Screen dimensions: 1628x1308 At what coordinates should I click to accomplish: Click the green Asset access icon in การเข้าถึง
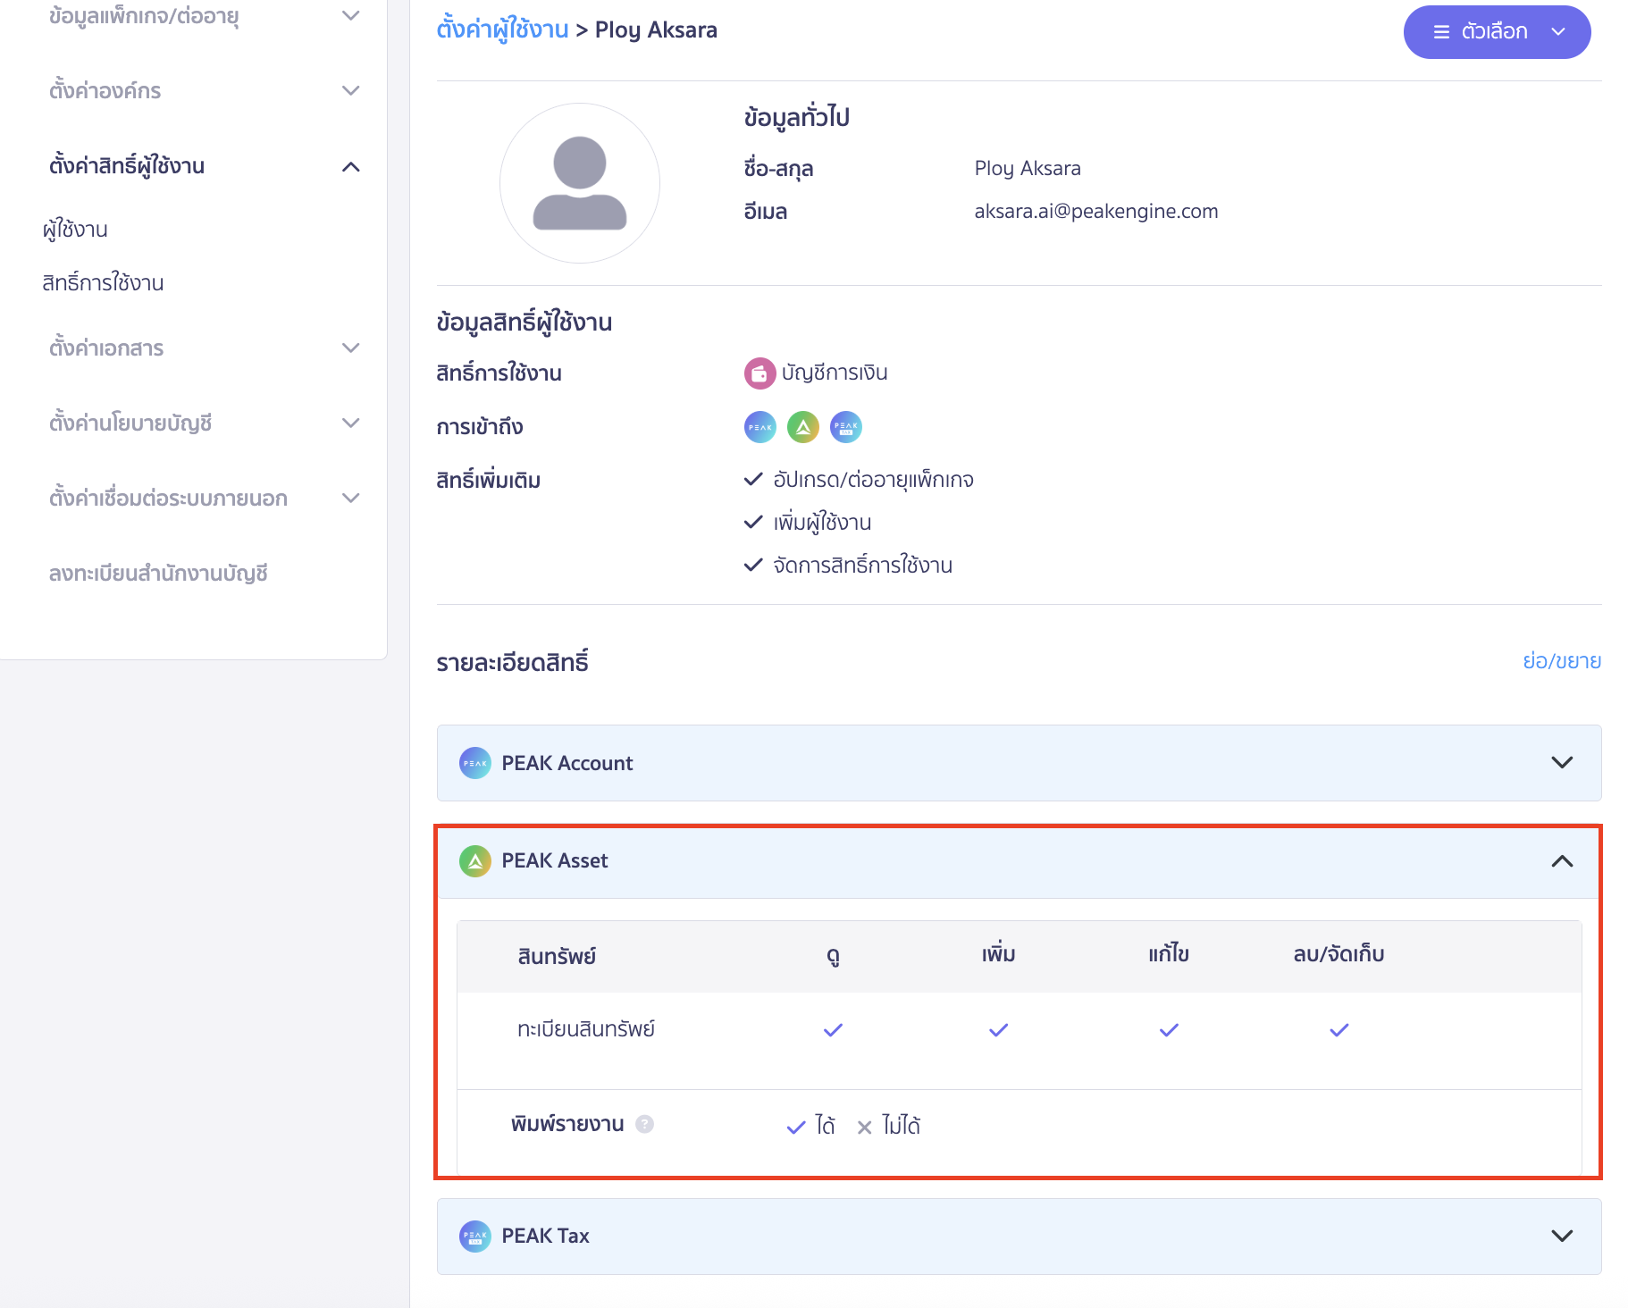tap(802, 427)
